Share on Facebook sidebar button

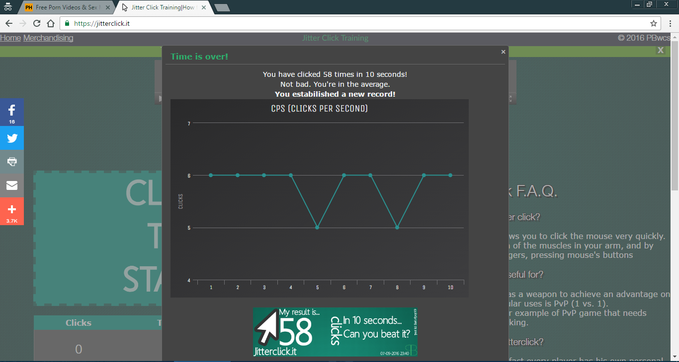click(12, 112)
